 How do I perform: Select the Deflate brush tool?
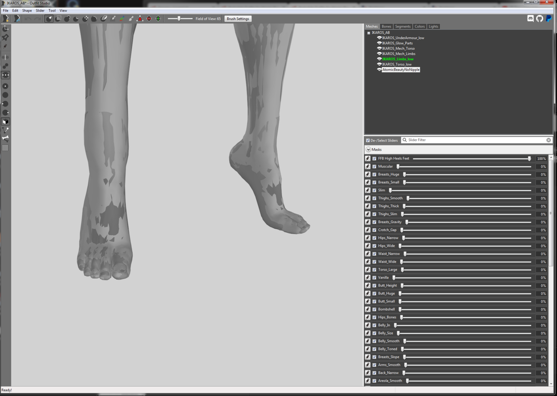click(x=76, y=19)
